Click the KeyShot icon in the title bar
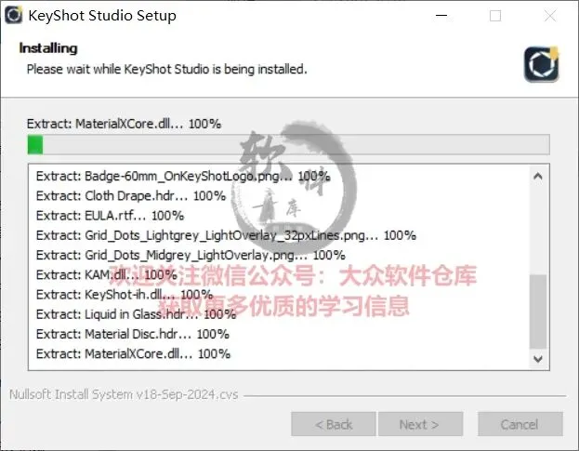The image size is (579, 451). (14, 15)
